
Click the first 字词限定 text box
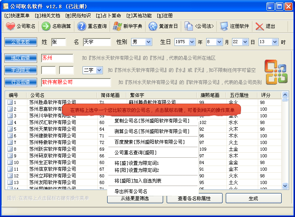coord(49,70)
